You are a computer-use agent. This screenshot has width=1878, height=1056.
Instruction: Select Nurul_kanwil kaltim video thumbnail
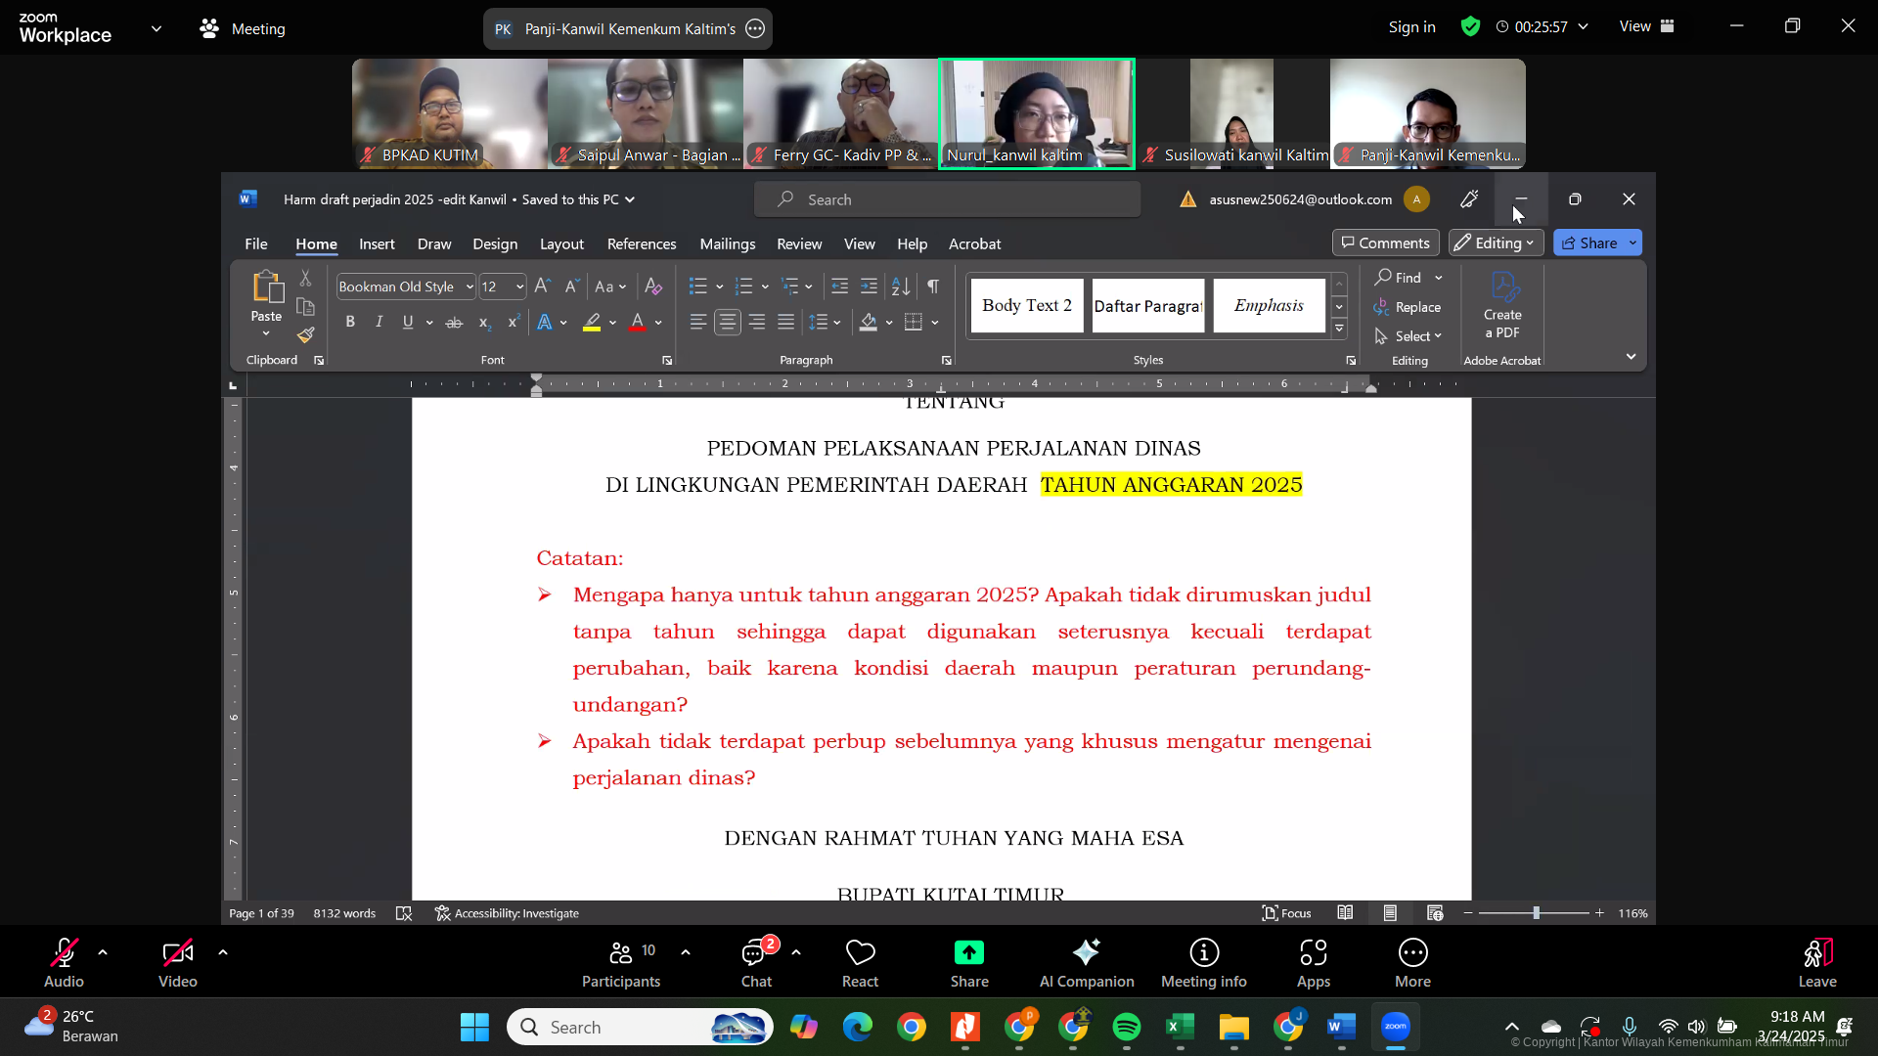[x=1037, y=113]
